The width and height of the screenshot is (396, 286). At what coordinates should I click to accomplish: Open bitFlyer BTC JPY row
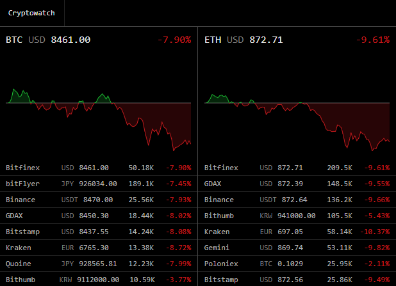pyautogui.click(x=99, y=184)
